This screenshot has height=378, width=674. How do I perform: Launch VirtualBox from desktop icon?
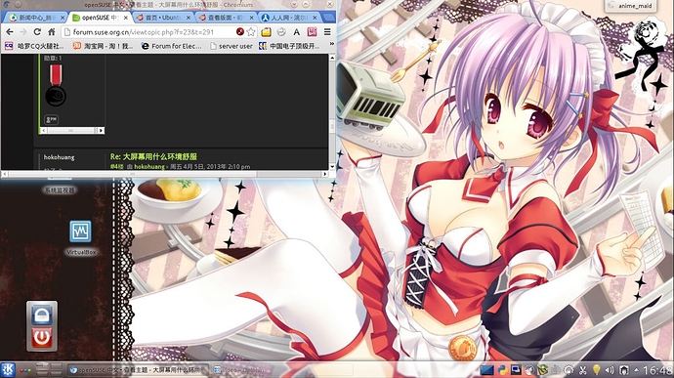[x=80, y=237]
